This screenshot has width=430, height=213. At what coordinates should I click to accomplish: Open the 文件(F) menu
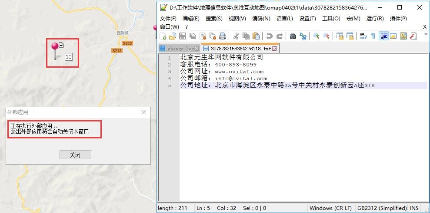[x=168, y=19]
